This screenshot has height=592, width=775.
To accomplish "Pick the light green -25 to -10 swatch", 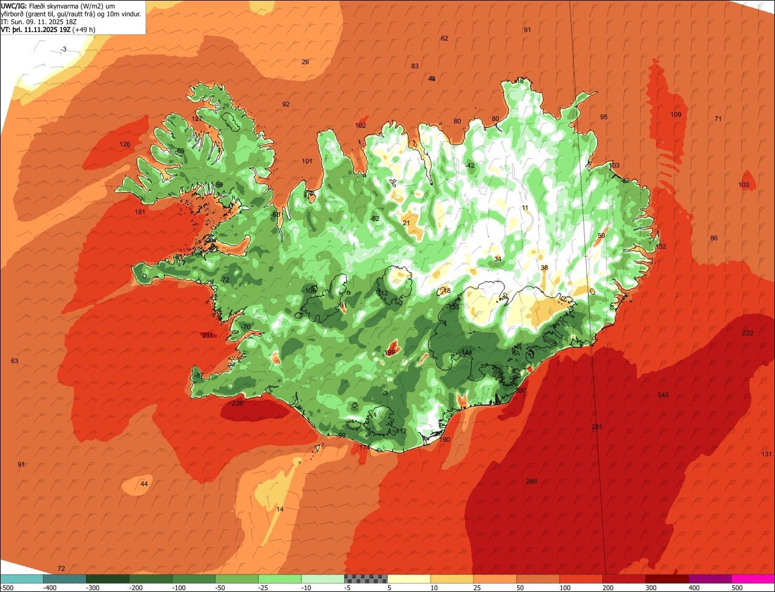I will click(280, 579).
